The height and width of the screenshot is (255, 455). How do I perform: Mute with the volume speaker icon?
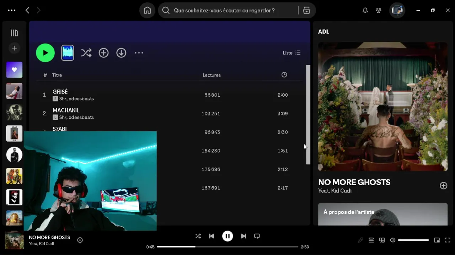[392, 240]
